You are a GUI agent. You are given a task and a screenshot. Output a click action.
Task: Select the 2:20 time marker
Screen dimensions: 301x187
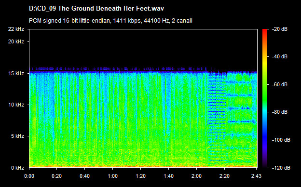tap(224, 176)
